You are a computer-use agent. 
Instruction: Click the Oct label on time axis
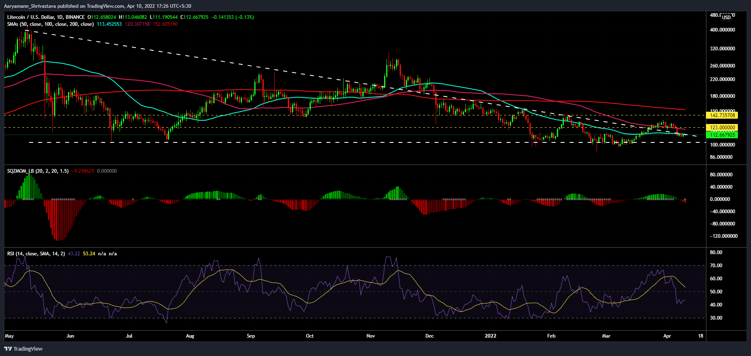point(310,336)
